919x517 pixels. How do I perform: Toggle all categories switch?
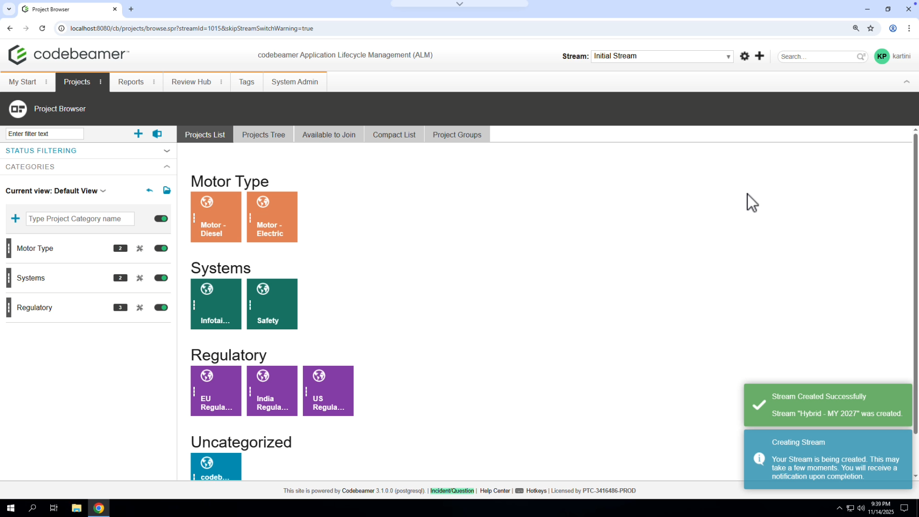pyautogui.click(x=161, y=219)
